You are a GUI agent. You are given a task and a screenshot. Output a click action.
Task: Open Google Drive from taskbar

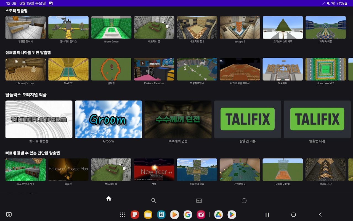click(x=219, y=215)
